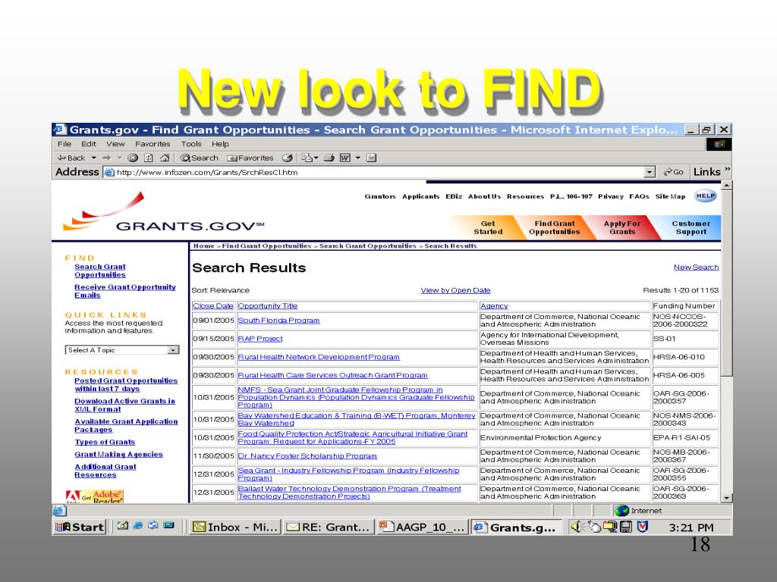Open the Help menu

(220, 144)
